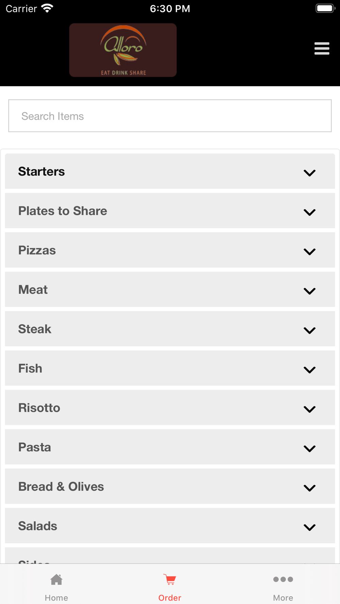Viewport: 340px width, 604px height.
Task: Tap the More three-dots icon
Action: pos(283,579)
